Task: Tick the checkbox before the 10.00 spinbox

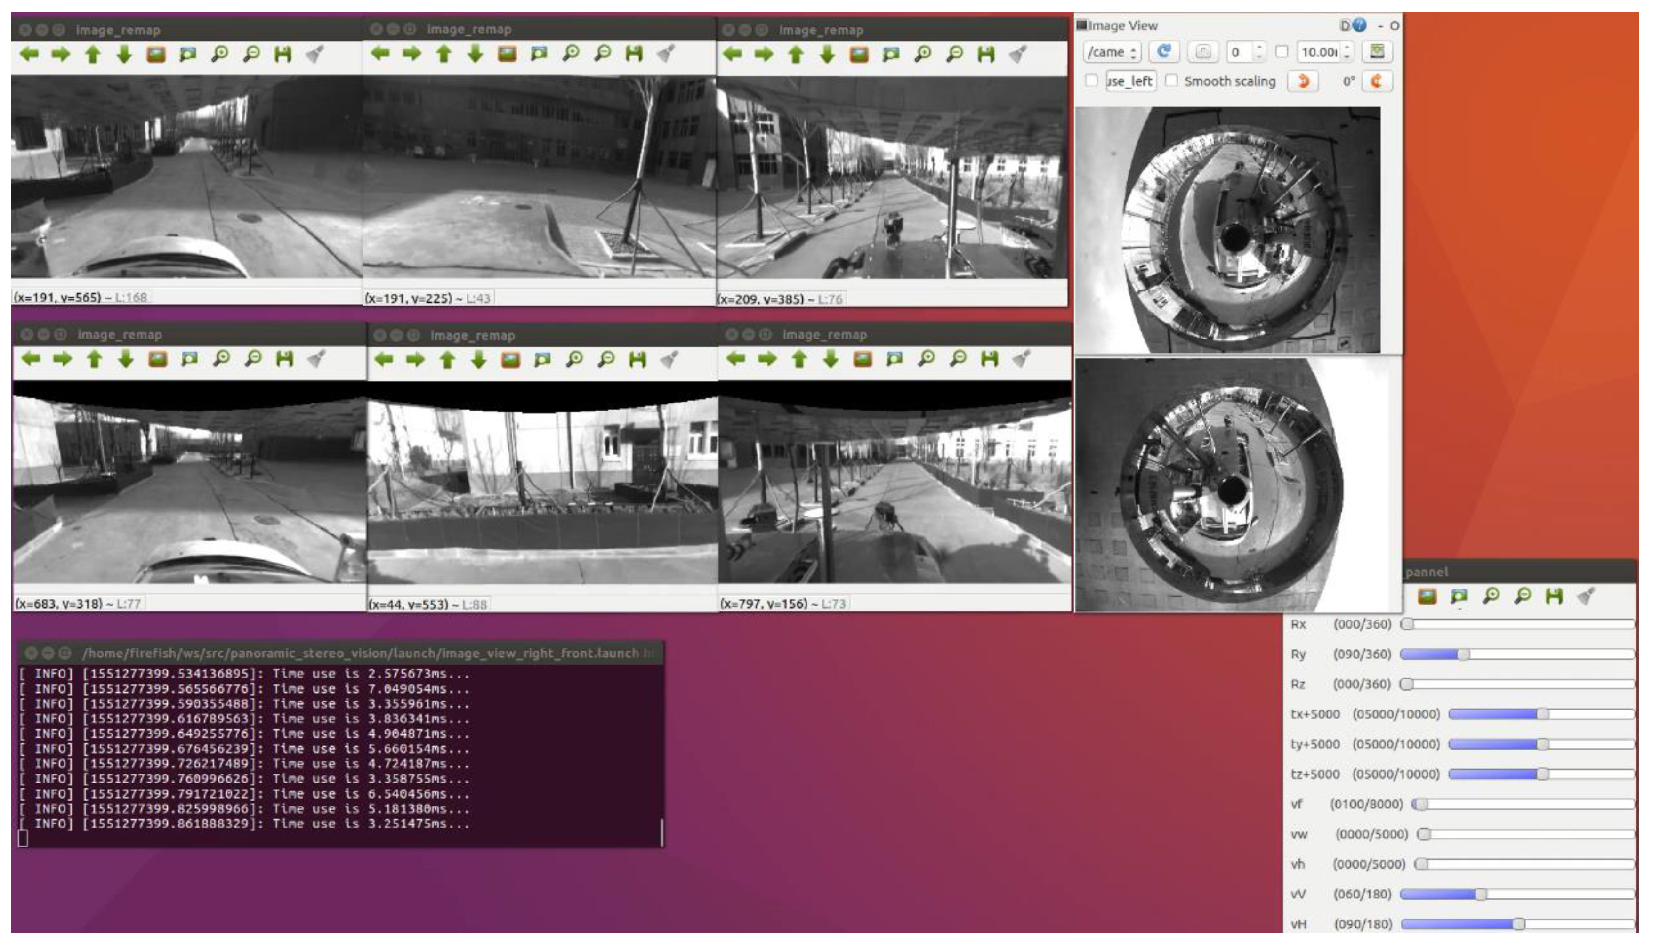Action: coord(1282,52)
